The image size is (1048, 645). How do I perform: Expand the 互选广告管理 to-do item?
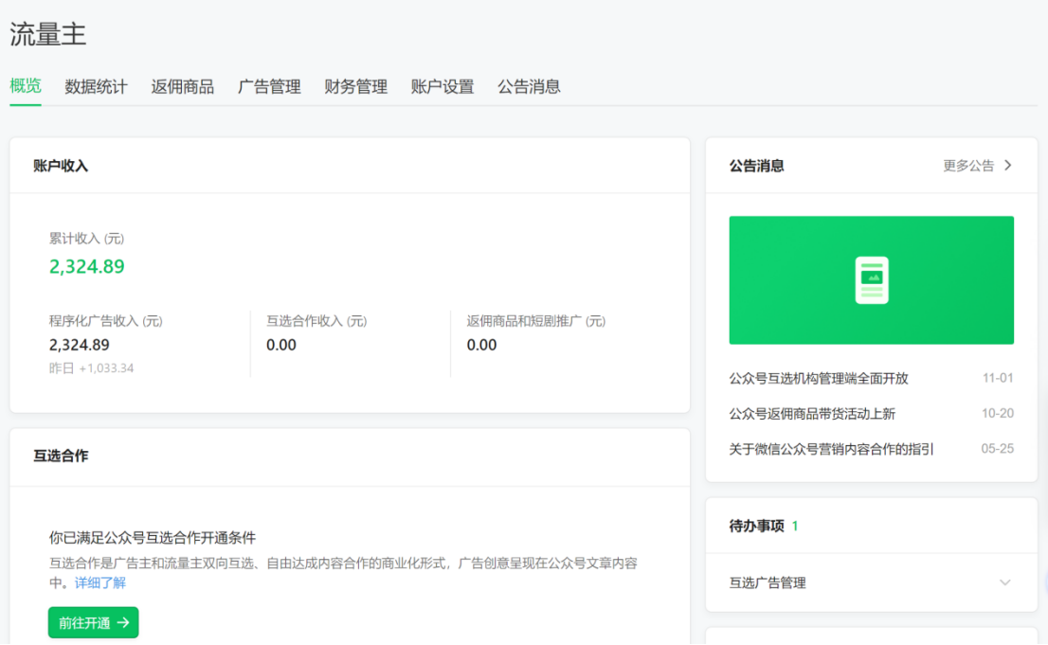pos(768,582)
